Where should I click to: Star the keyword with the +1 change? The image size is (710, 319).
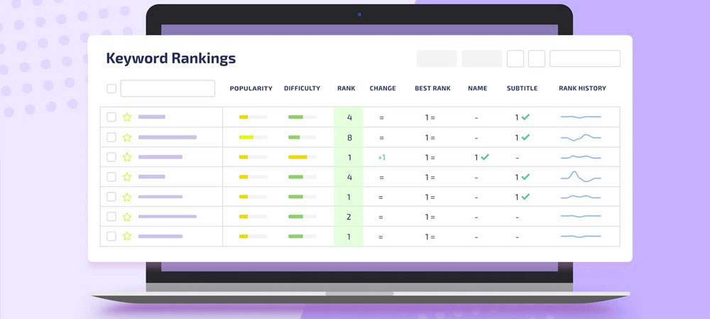(127, 157)
